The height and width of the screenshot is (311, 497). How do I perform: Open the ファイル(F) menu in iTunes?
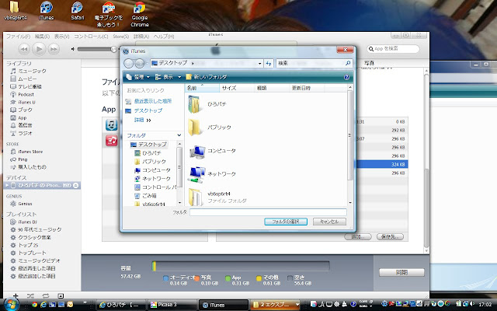[18, 37]
